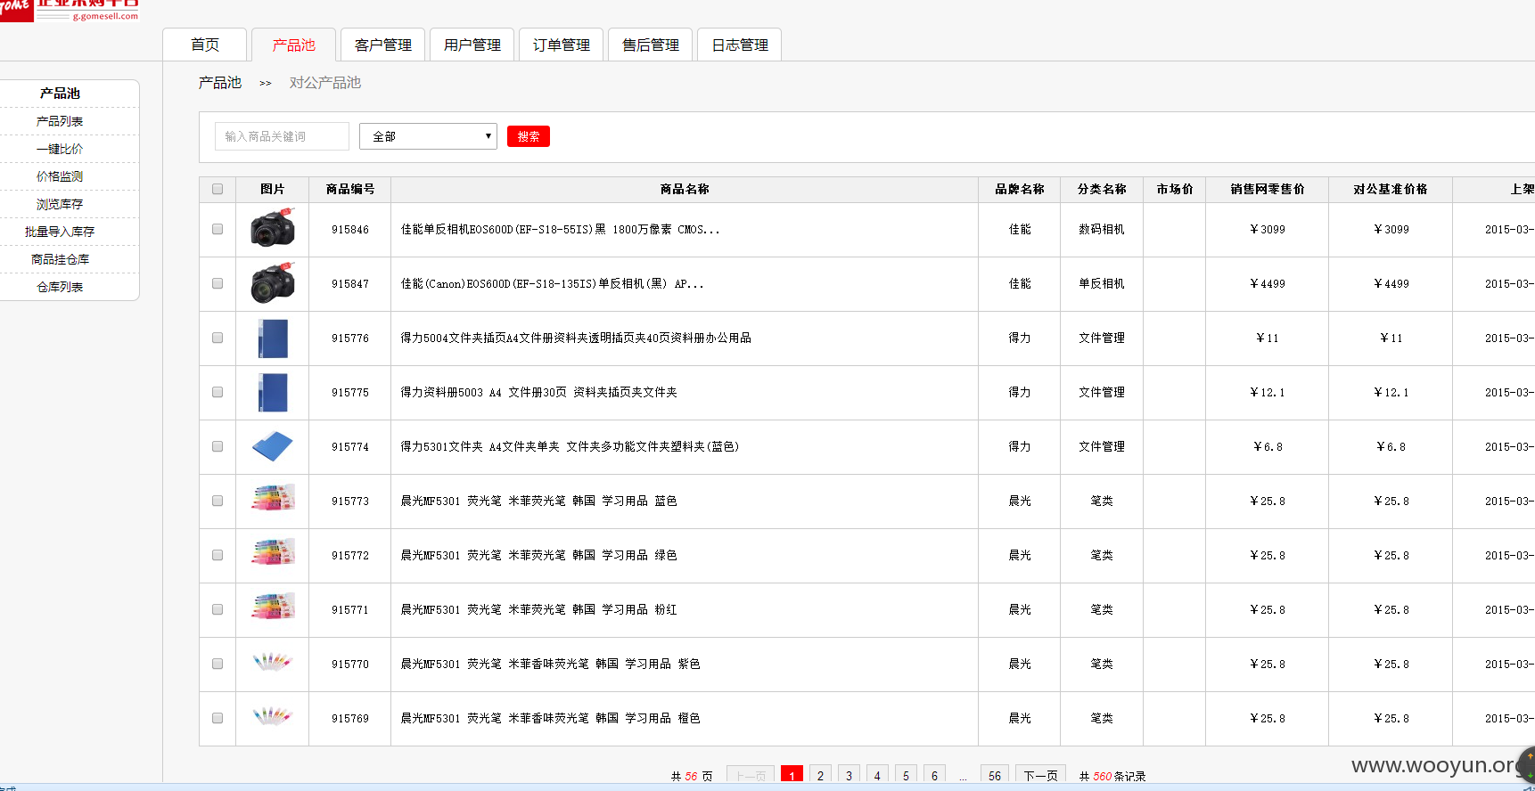
Task: Check the box for product 915773
Action: [x=218, y=501]
